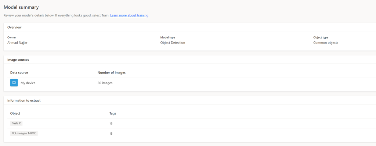Click the Image sources section header

pyautogui.click(x=18, y=60)
